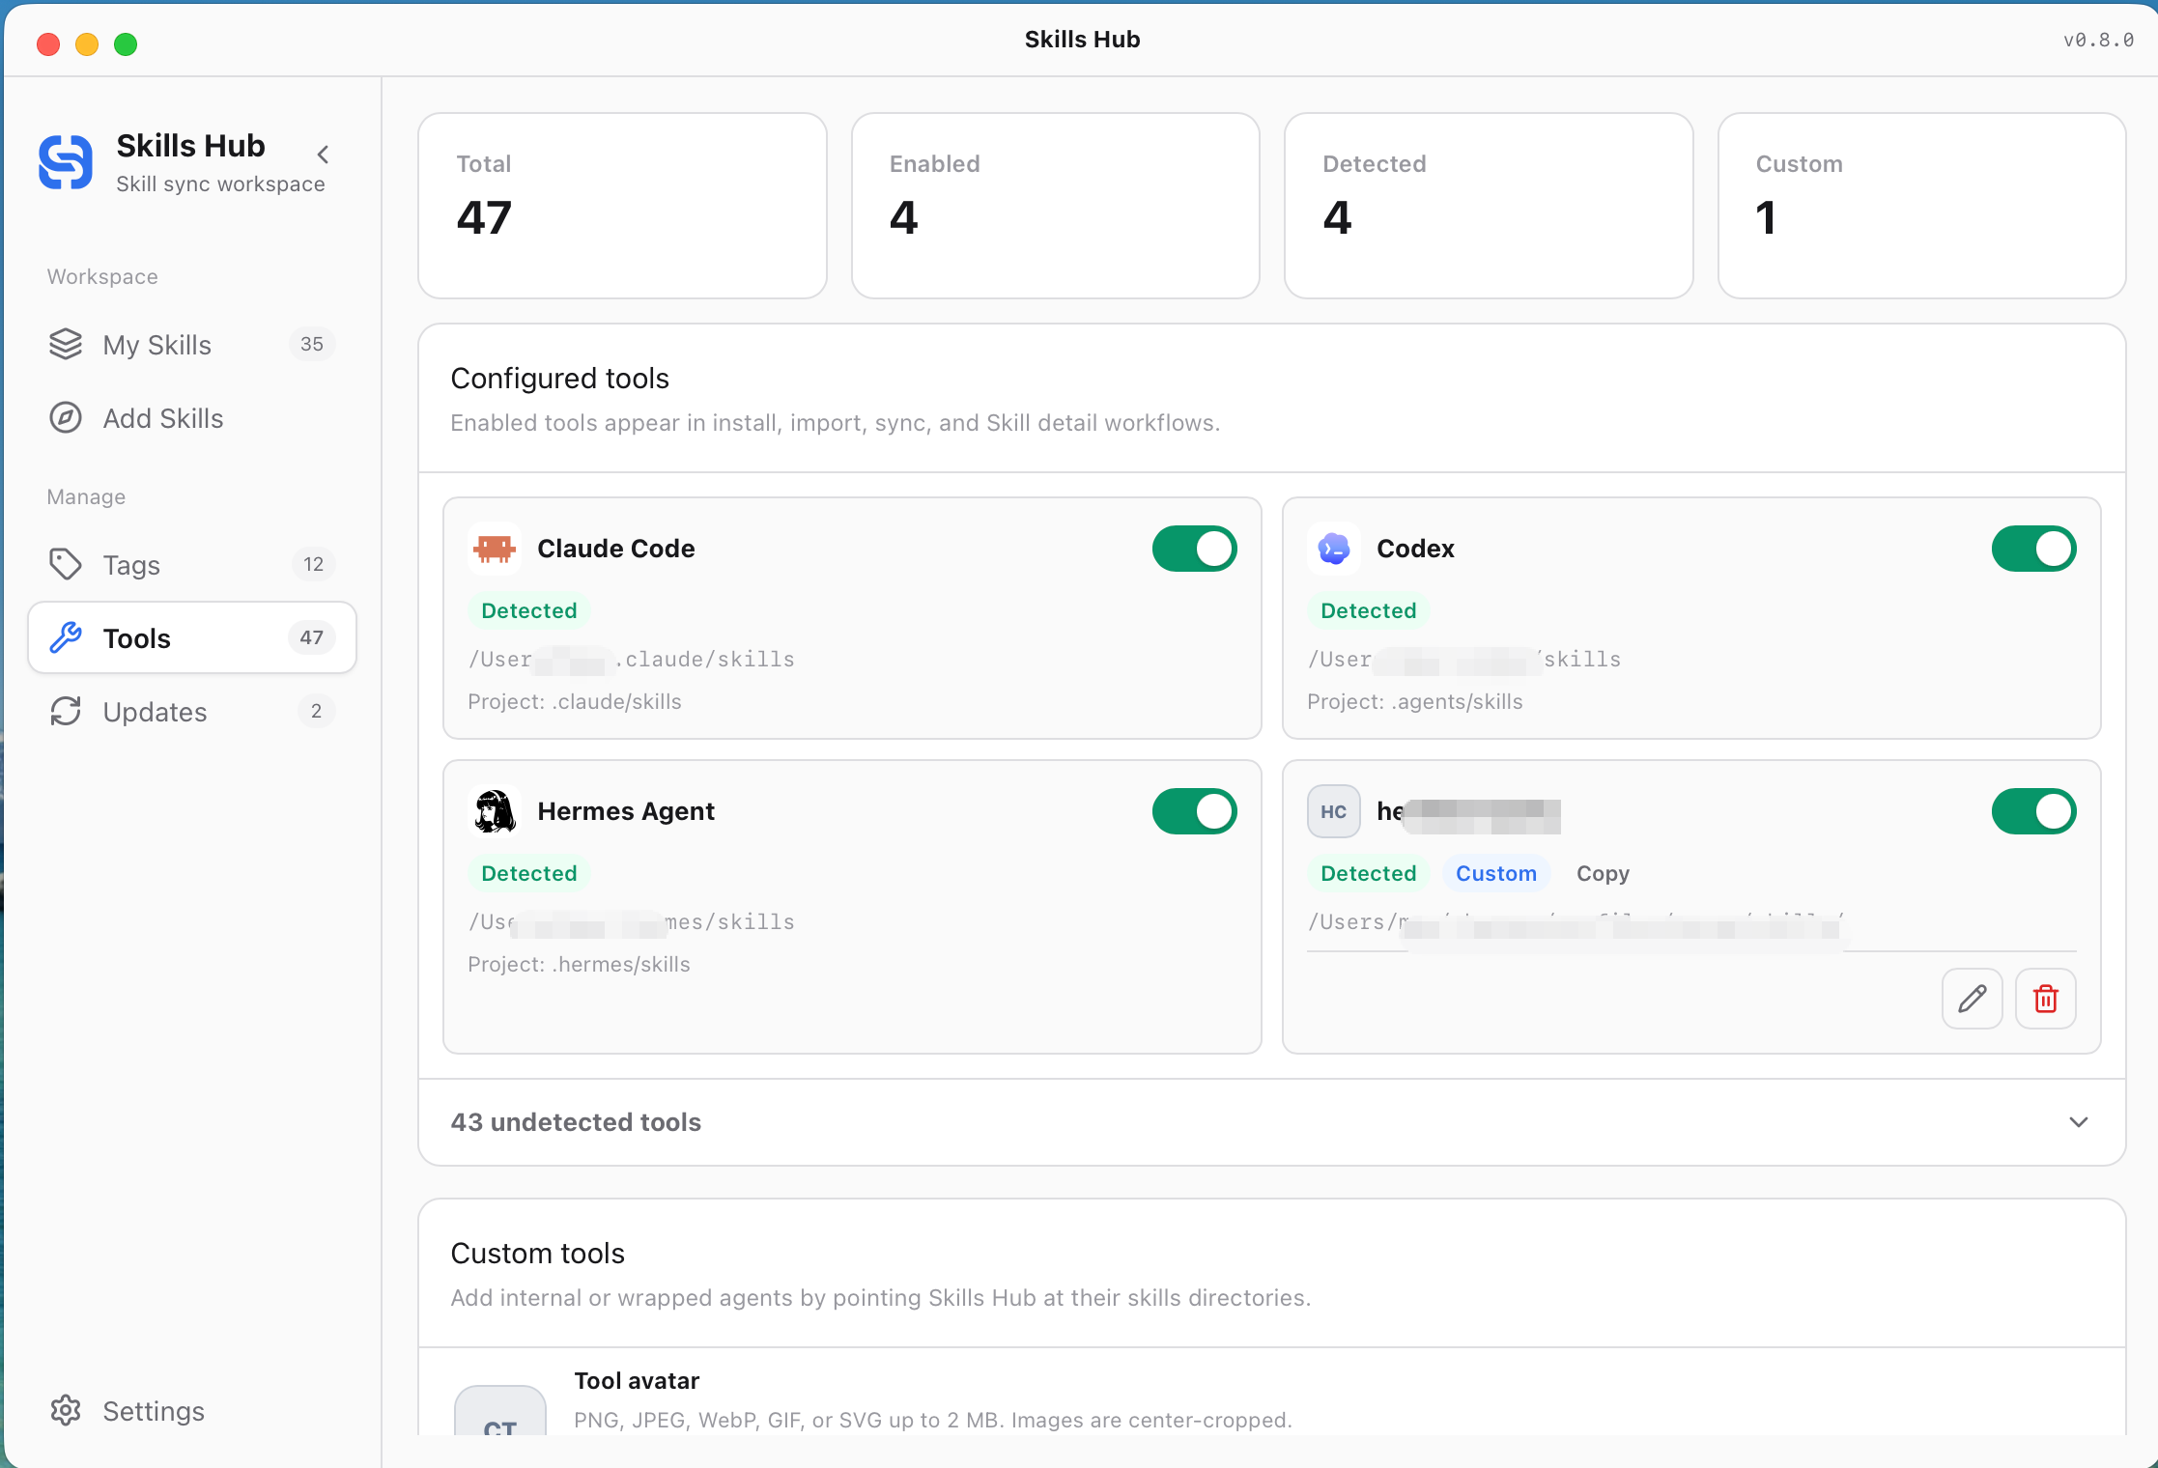Disable the Codex tool toggle

2033,549
